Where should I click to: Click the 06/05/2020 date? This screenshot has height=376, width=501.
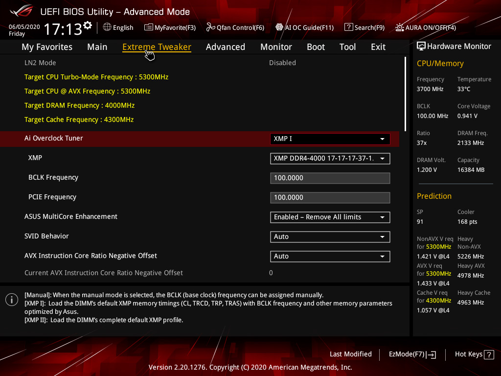pos(24,27)
